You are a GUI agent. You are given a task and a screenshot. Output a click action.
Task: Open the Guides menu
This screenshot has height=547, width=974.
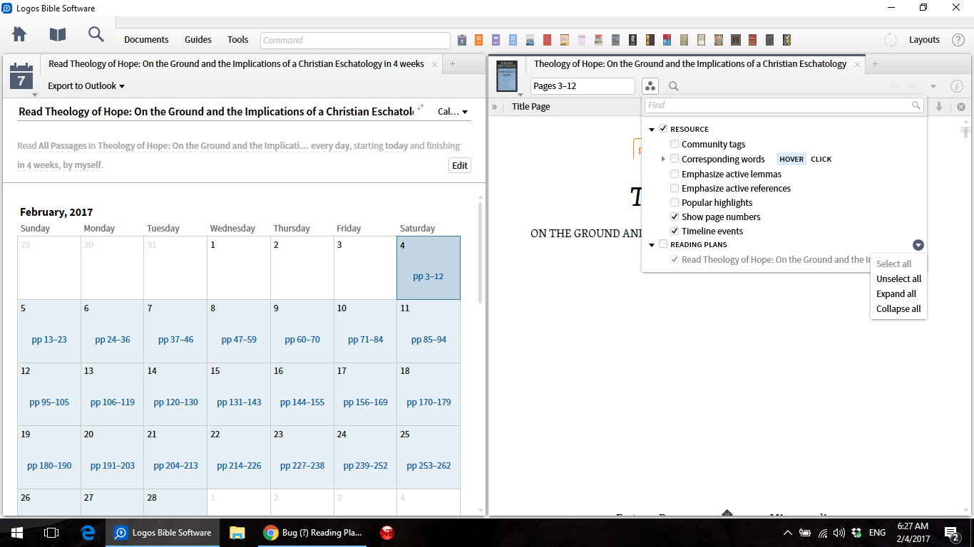(x=198, y=40)
